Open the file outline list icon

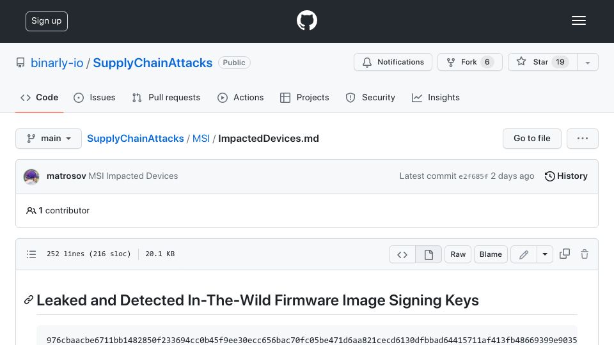point(31,254)
